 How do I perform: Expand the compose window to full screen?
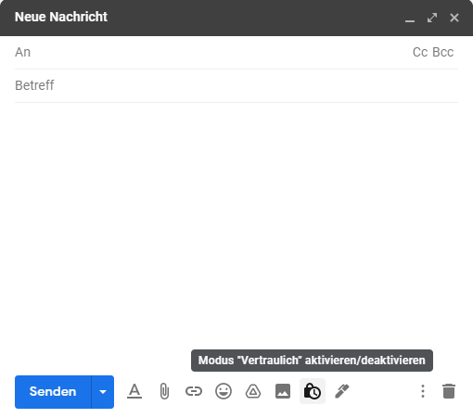(432, 18)
